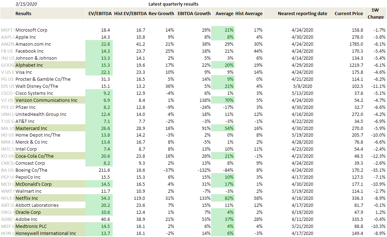Select Walt Disney's reporting date 5/8/2020
The image size is (387, 237).
pyautogui.click(x=302, y=86)
